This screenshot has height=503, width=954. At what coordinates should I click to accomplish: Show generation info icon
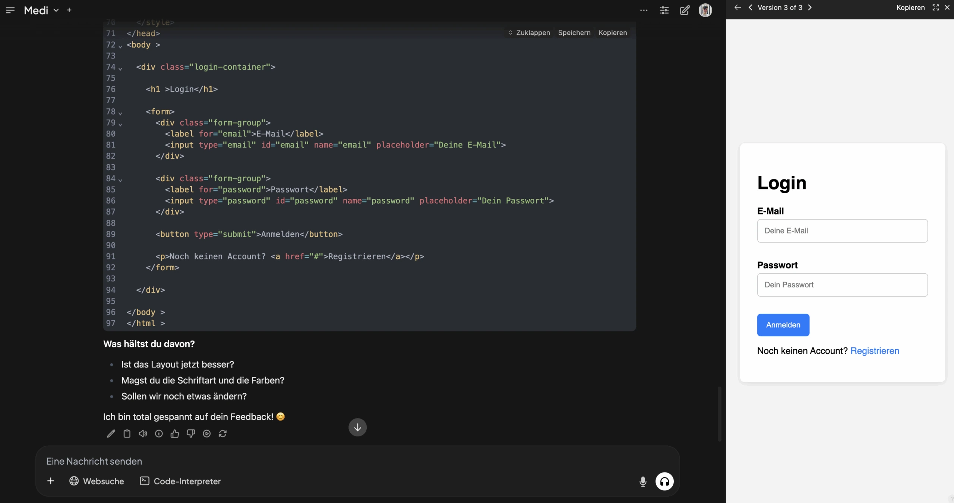tap(159, 434)
